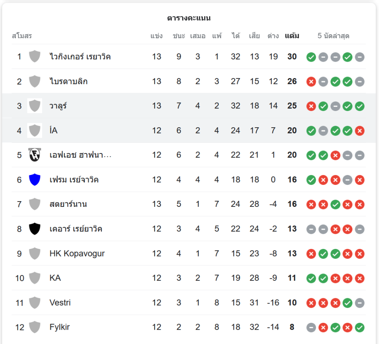This screenshot has width=379, height=344.
Task: Open the สตยาร์นาน team link
Action: (68, 204)
